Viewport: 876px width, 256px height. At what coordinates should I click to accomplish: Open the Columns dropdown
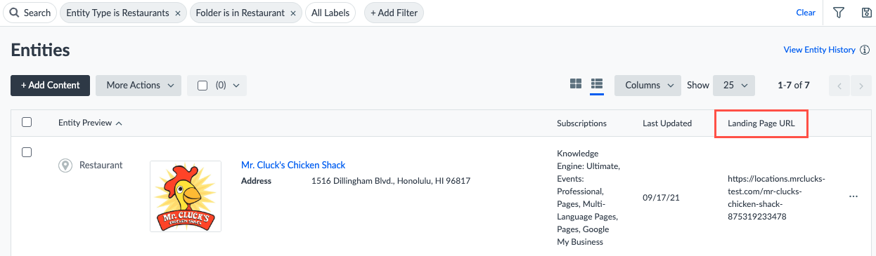[648, 86]
